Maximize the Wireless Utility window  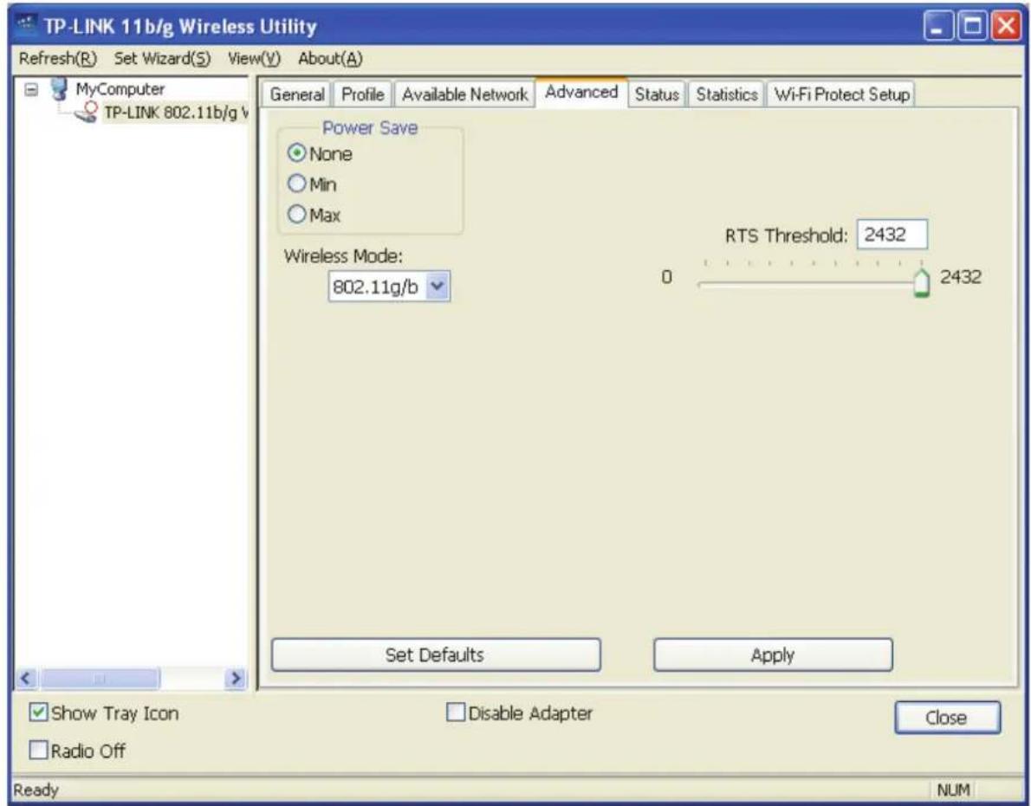(972, 27)
